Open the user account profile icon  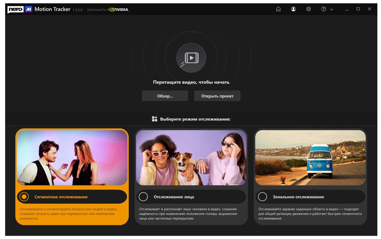point(294,9)
